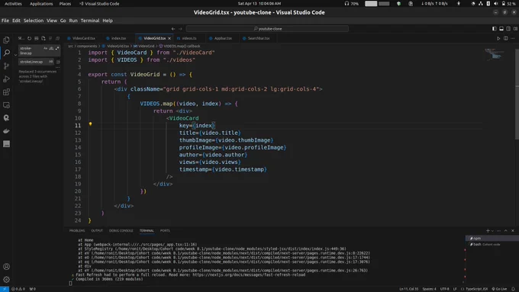
Task: Open the Terminal menu
Action: [x=90, y=21]
